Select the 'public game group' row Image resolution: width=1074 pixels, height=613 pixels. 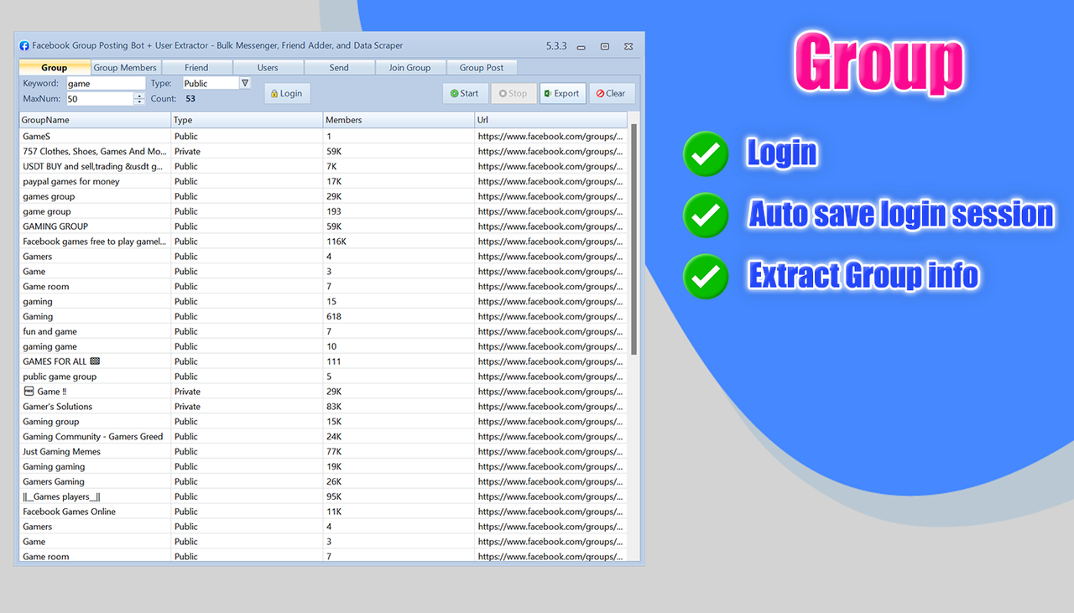pos(323,377)
